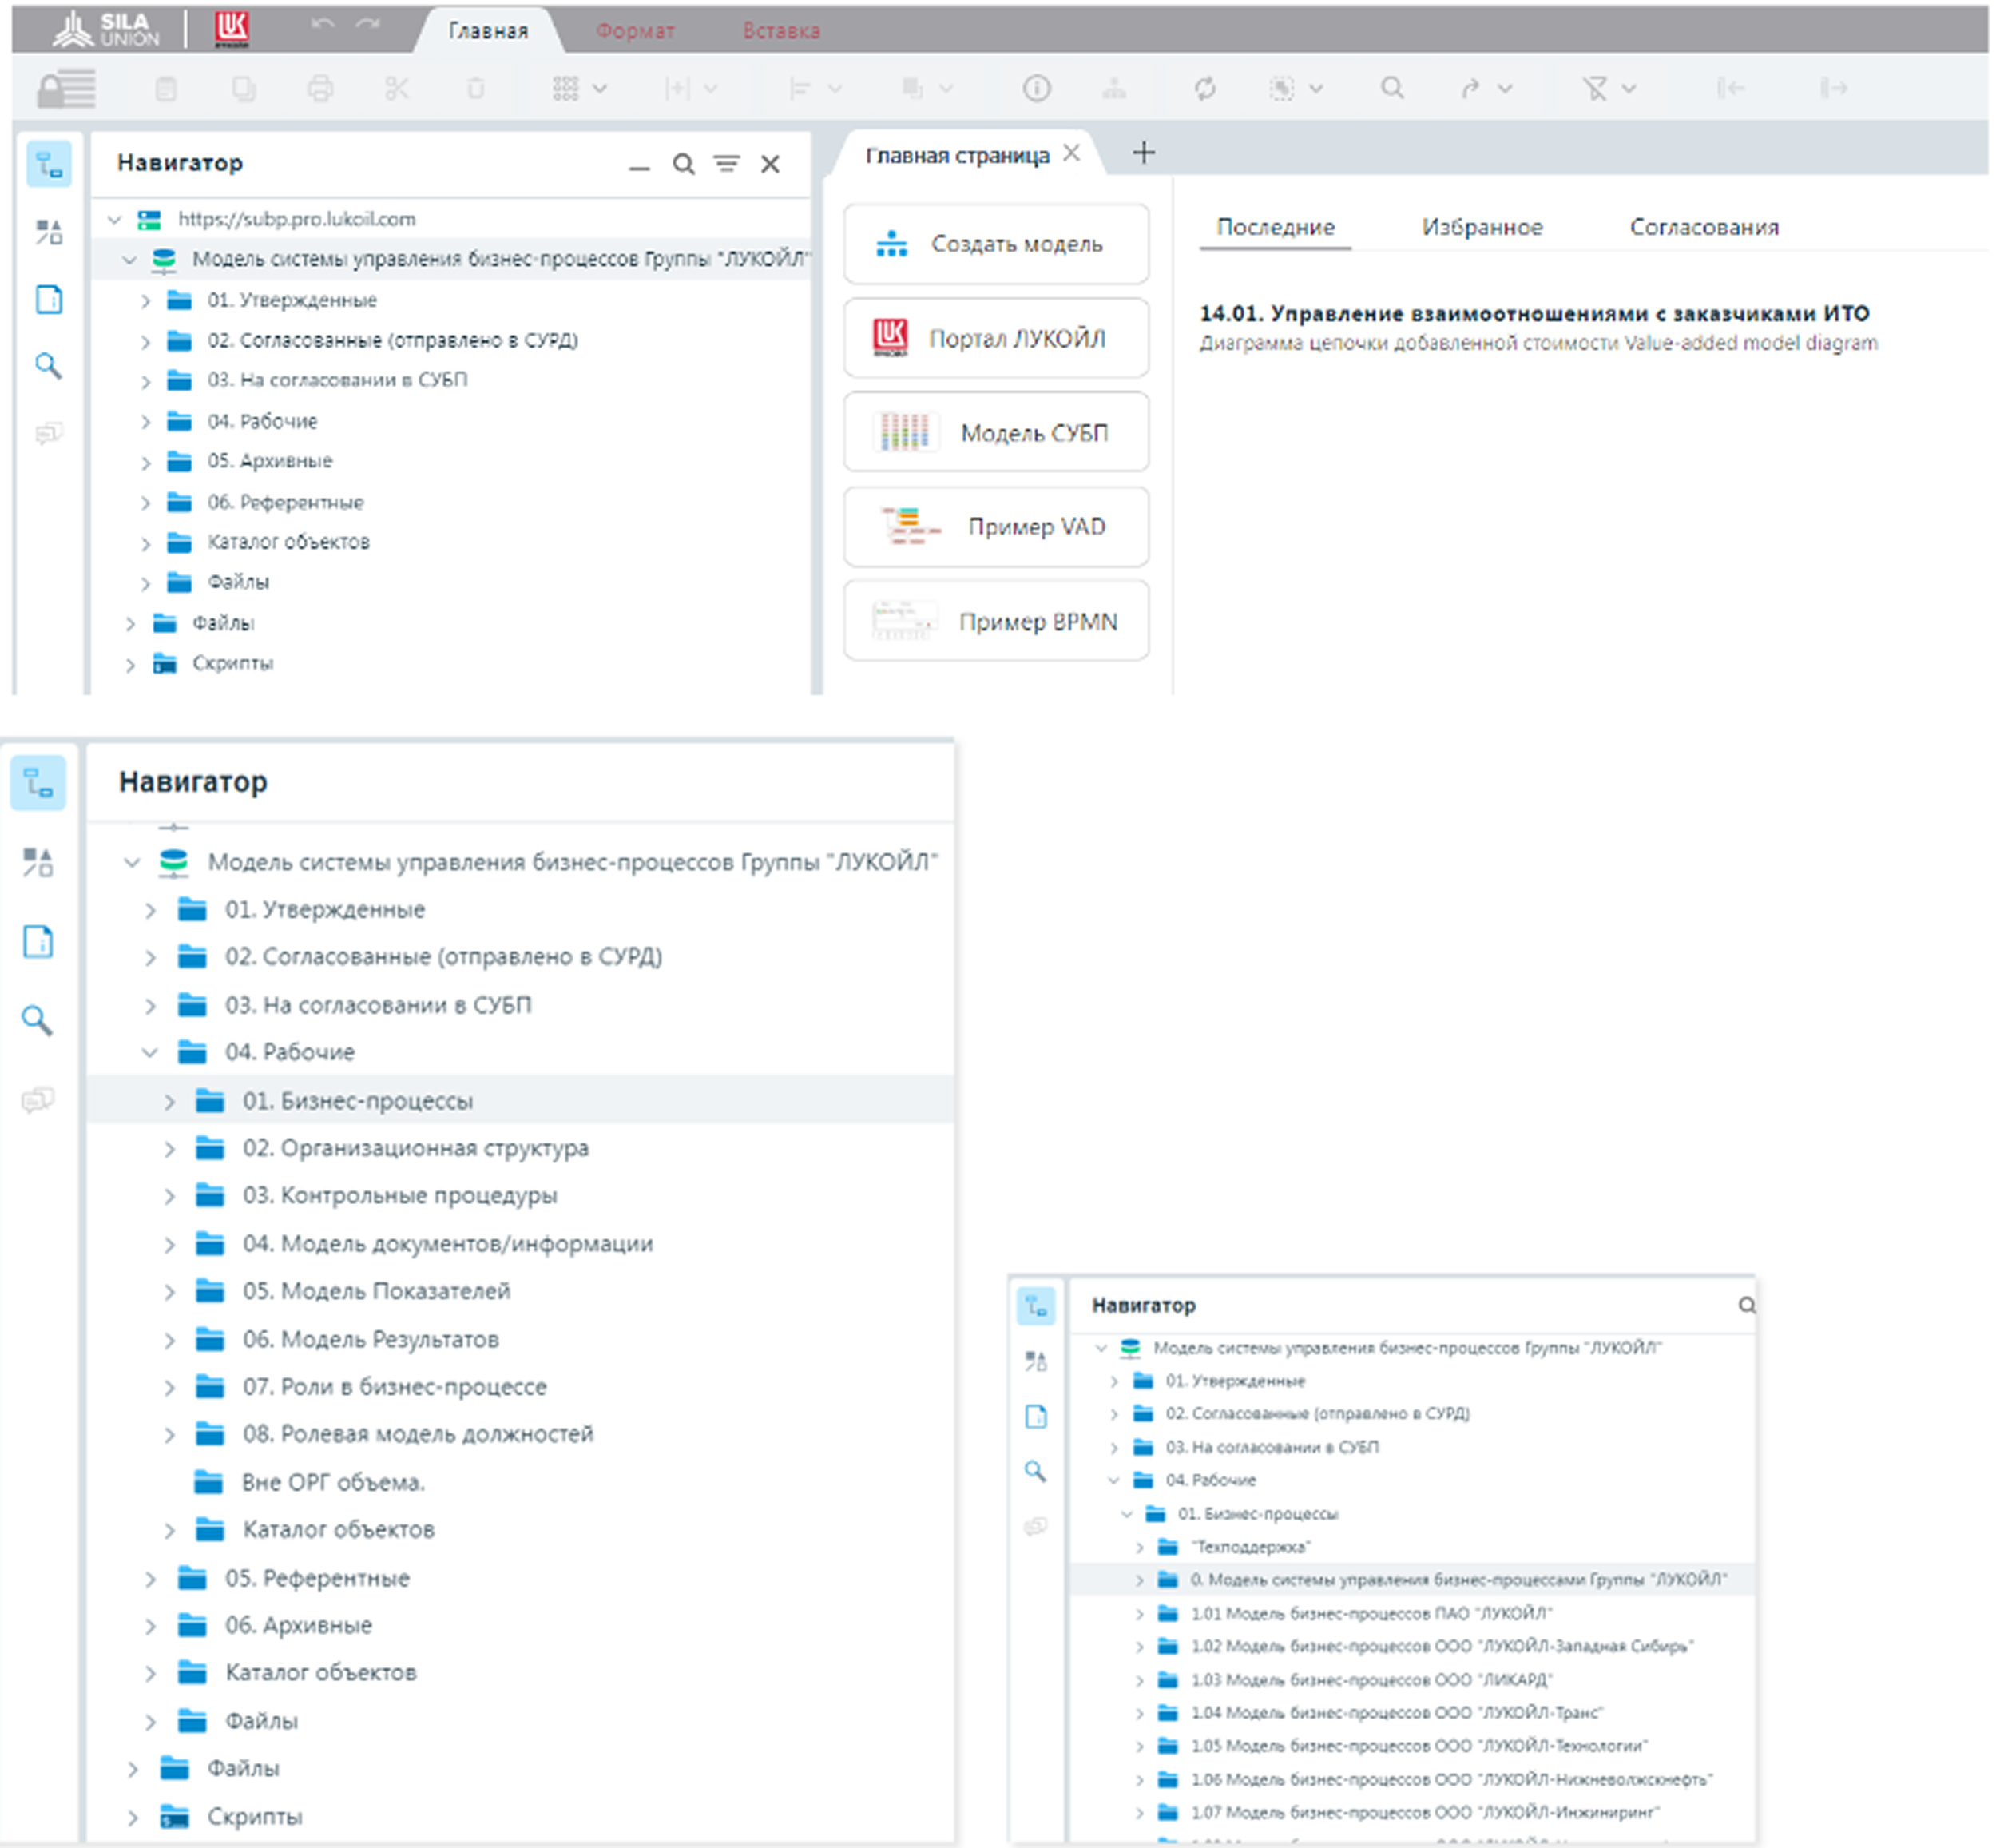Click the print icon in toolbar
The image size is (1996, 1848).
[x=319, y=89]
